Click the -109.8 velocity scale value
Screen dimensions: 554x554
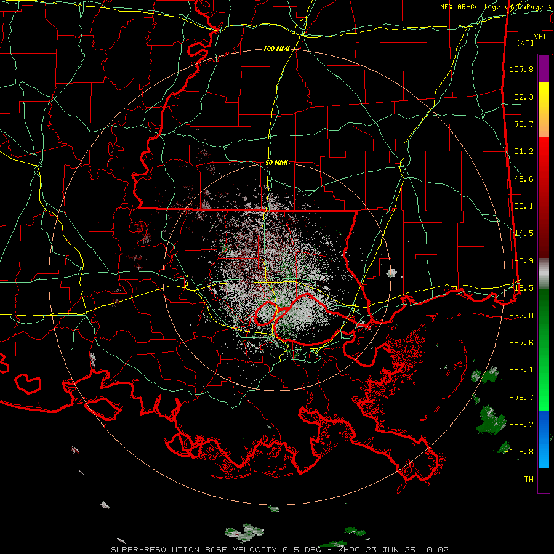(520, 452)
